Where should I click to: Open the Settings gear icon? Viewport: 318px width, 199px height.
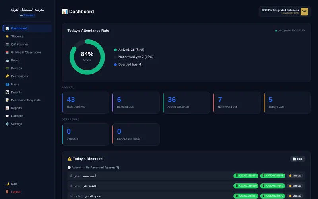[x=7, y=124]
